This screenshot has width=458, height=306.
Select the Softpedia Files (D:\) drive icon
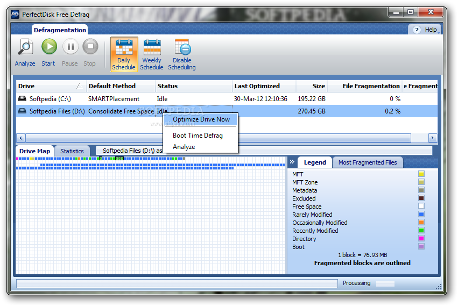[x=22, y=111]
